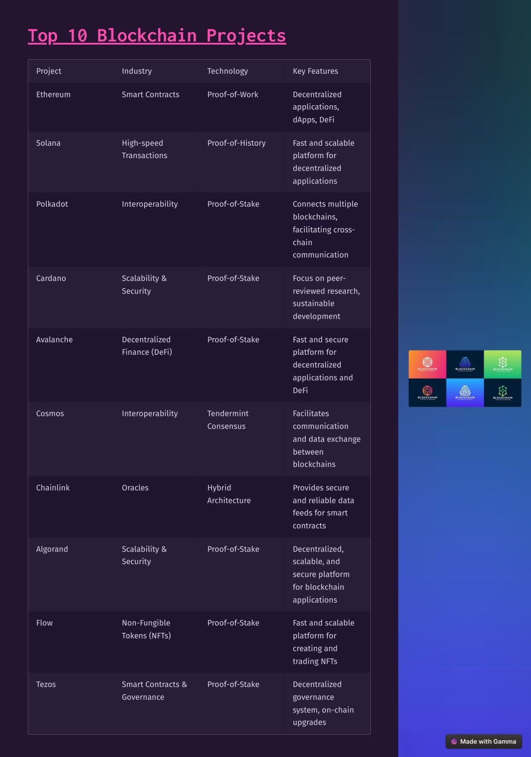Click the Made with Gamma button
This screenshot has width=531, height=757.
[484, 741]
